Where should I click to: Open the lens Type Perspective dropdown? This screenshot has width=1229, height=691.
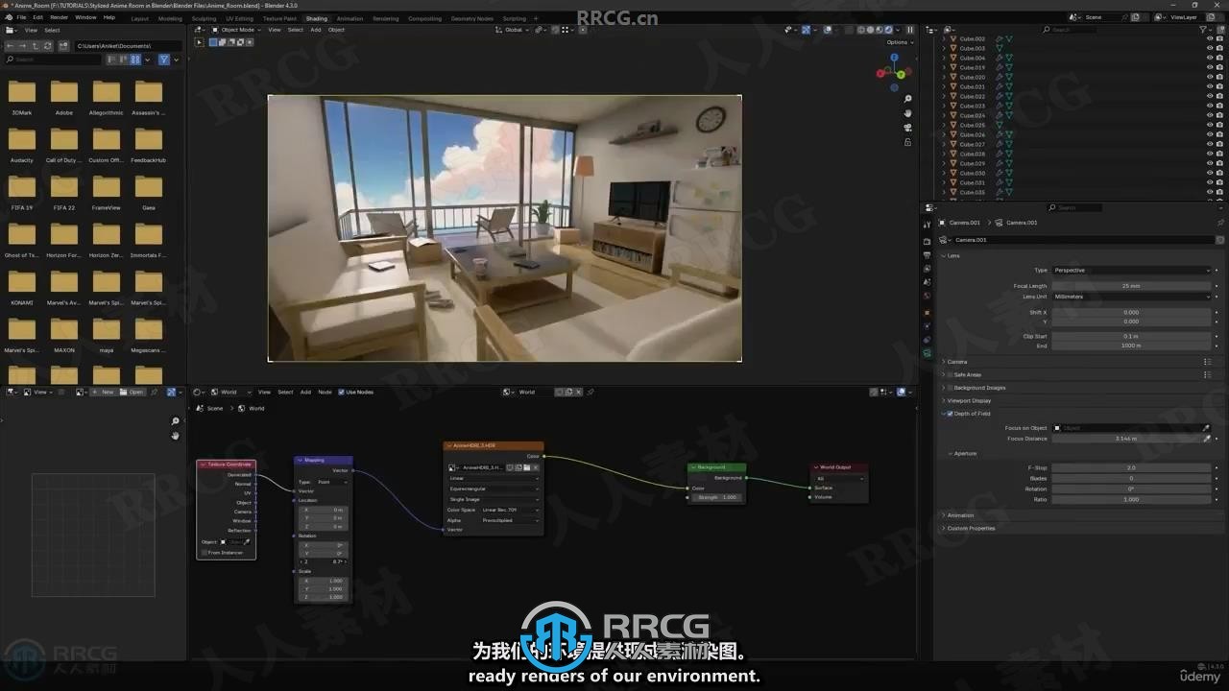point(1132,270)
